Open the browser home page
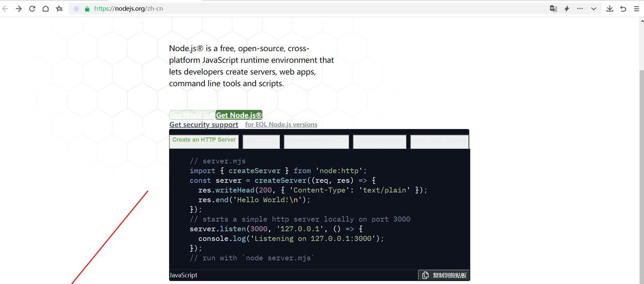The width and height of the screenshot is (644, 284). [x=45, y=9]
